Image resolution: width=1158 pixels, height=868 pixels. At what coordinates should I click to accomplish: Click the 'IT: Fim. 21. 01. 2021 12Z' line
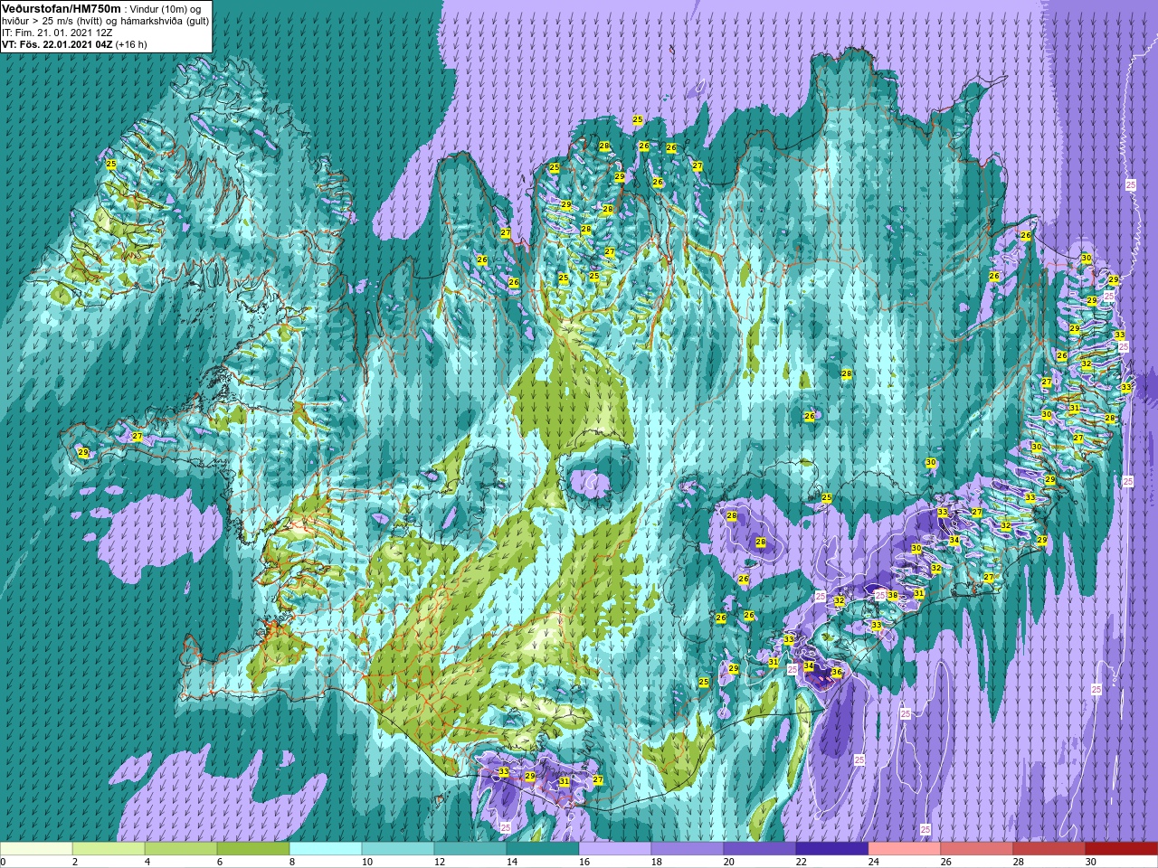coord(57,33)
